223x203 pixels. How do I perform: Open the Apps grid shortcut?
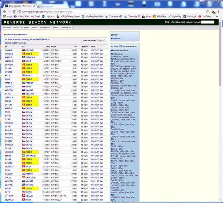(8, 16)
